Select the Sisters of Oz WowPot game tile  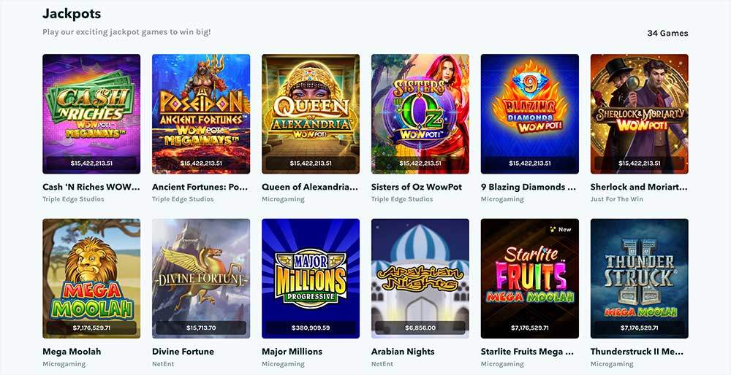[420, 114]
